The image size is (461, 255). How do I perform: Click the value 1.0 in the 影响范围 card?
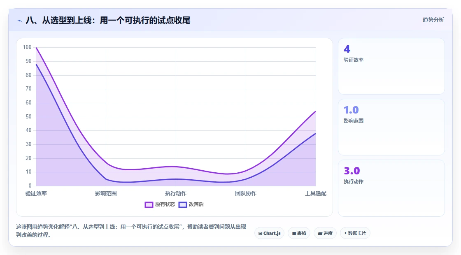coord(351,110)
